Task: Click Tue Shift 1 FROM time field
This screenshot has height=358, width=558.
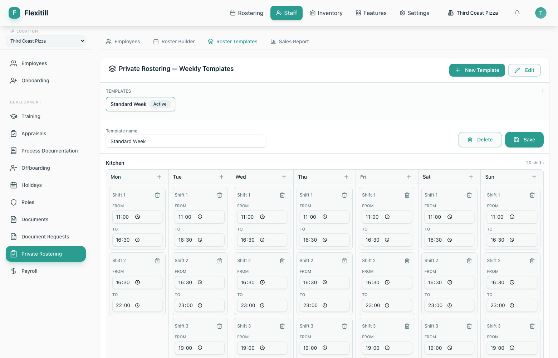Action: [200, 217]
